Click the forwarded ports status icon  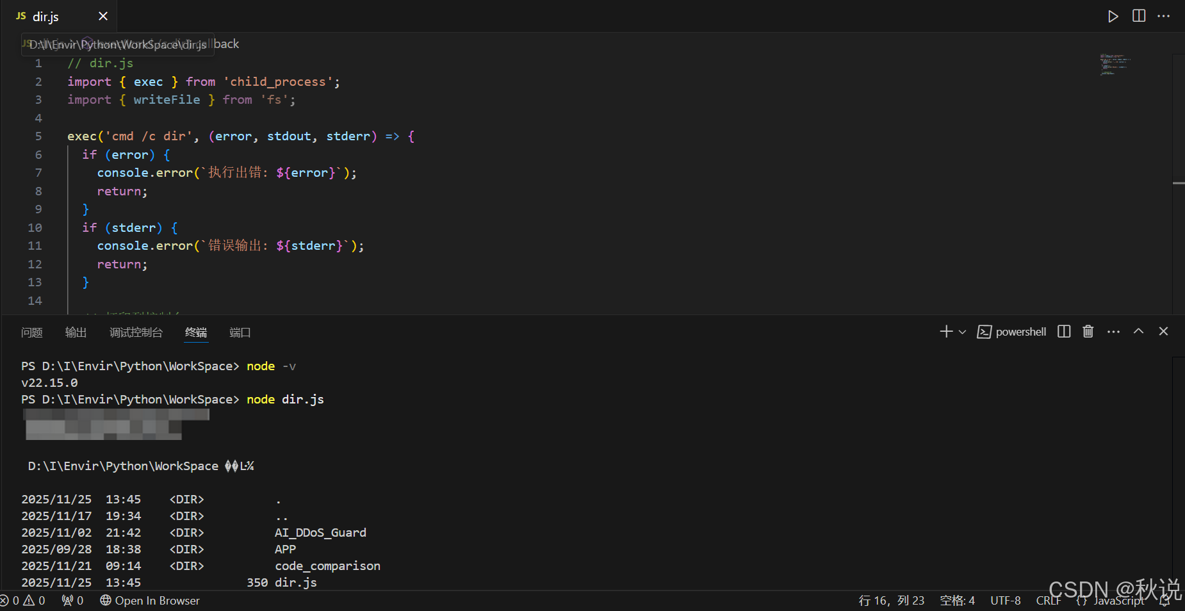click(x=72, y=601)
